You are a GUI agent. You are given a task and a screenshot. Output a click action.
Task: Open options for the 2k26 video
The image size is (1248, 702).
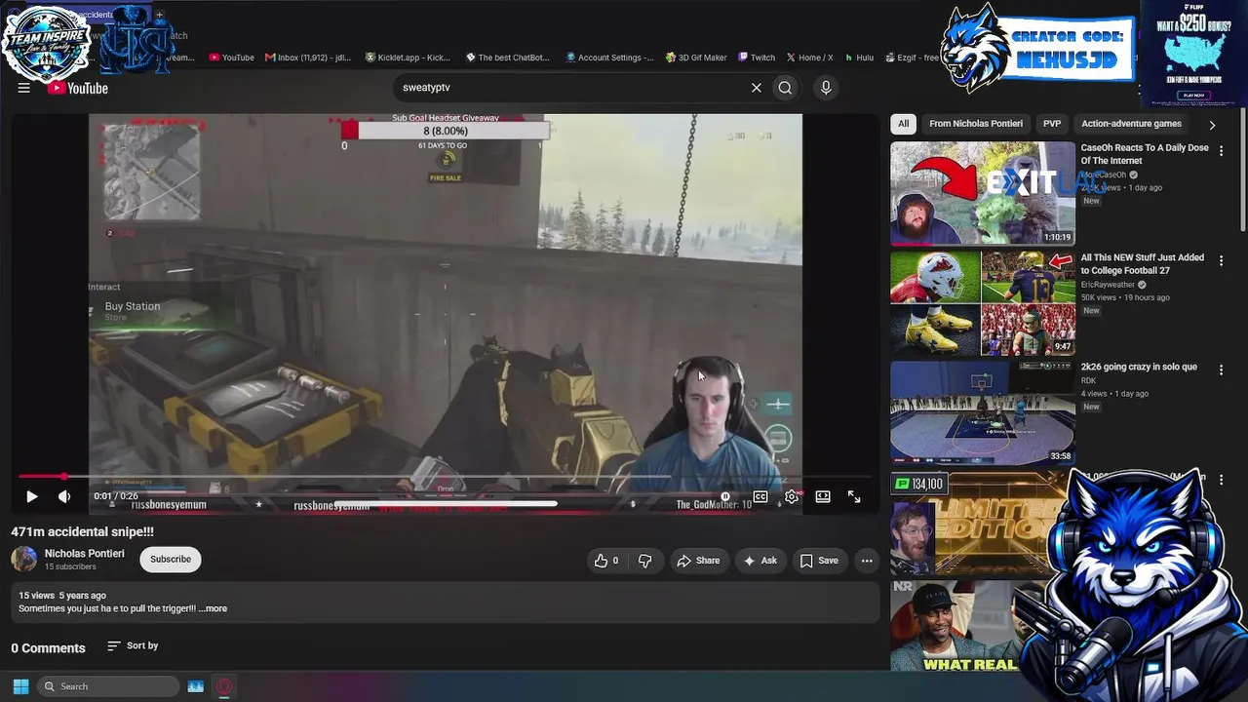pos(1221,370)
